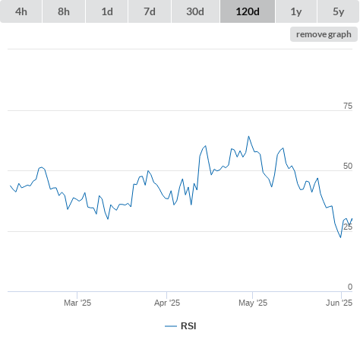
Task: Click the 0 y-axis baseline label
Action: [x=350, y=287]
